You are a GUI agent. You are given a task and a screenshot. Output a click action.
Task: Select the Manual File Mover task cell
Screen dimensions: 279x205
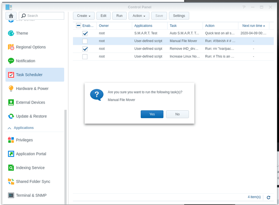[x=183, y=41]
